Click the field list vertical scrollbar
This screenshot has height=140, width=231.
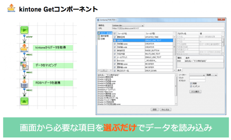(174, 47)
